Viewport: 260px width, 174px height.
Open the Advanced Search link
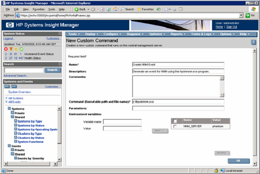pos(16,76)
